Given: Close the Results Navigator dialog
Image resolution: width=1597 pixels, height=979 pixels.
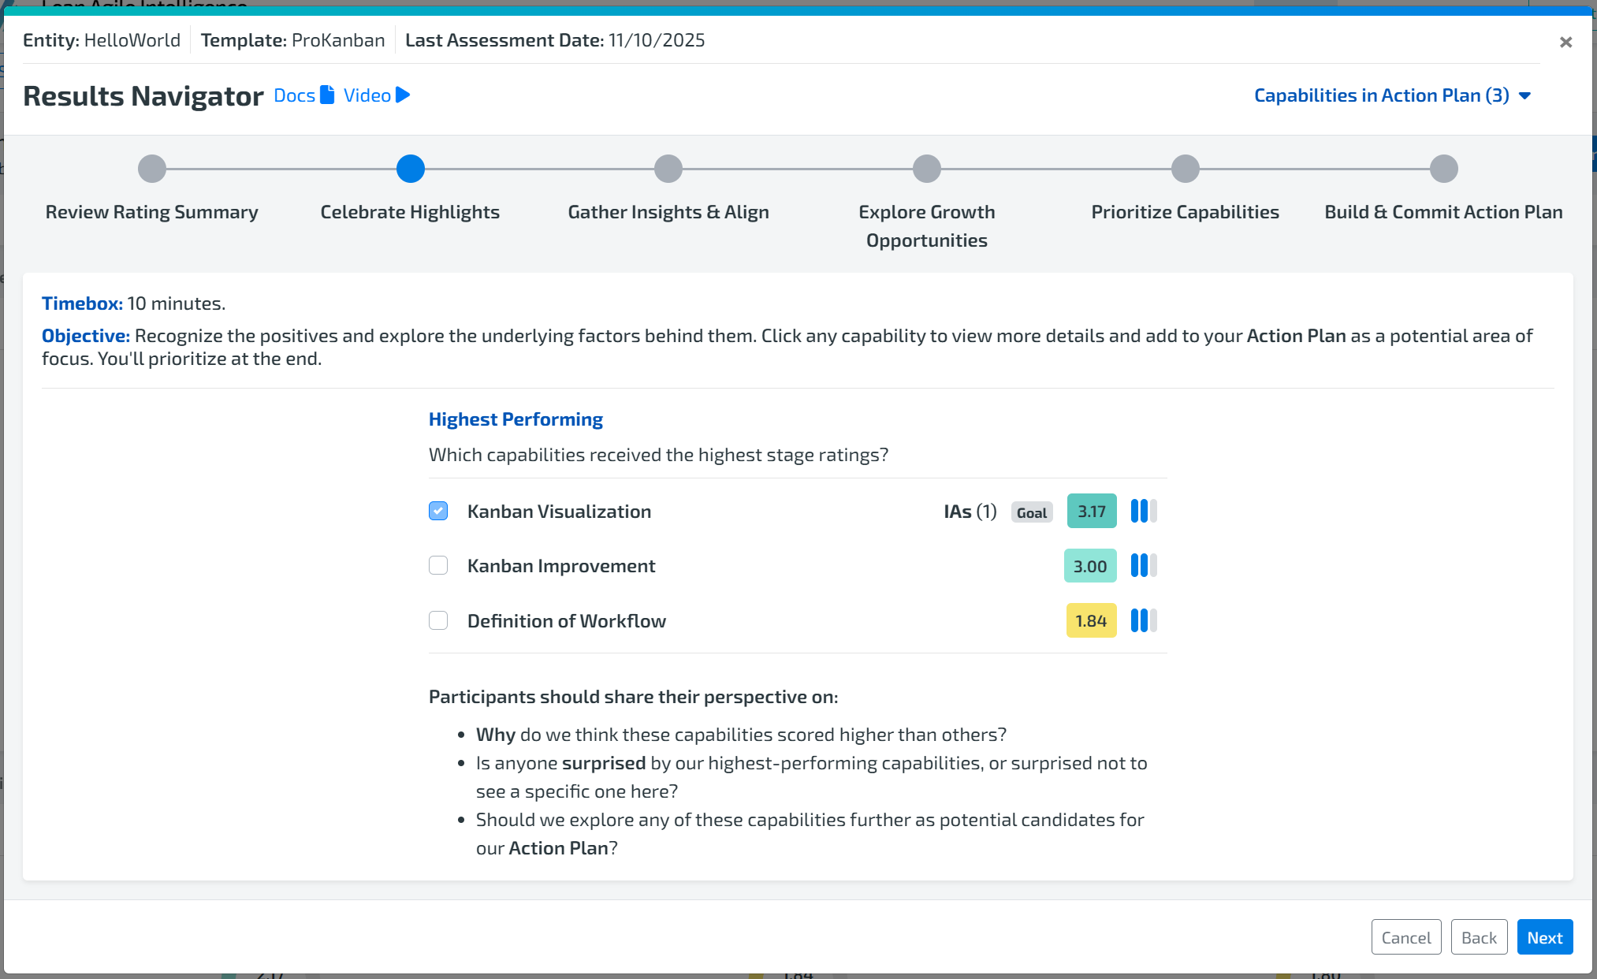Looking at the screenshot, I should [x=1565, y=43].
